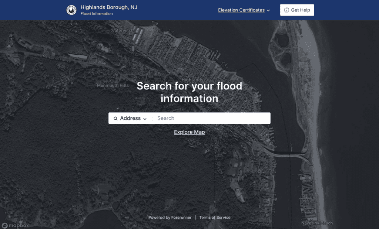The width and height of the screenshot is (379, 229).
Task: Click the Flood Information subtitle
Action: point(97,14)
